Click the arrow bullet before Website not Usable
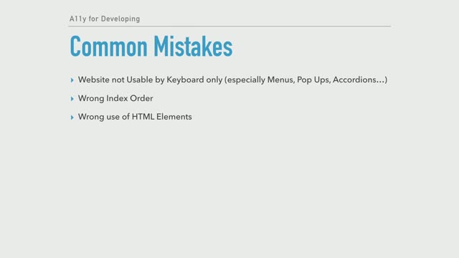Screen dimensions: 459x258 72,80
